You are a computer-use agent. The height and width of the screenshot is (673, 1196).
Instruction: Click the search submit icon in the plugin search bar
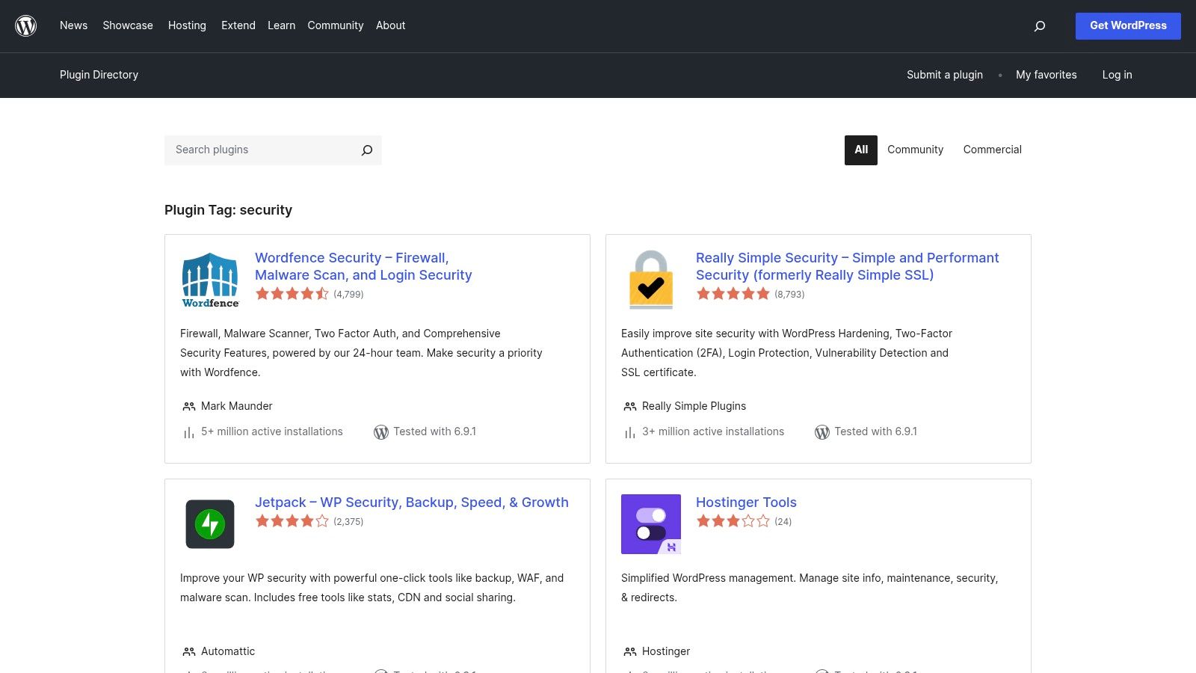tap(366, 150)
